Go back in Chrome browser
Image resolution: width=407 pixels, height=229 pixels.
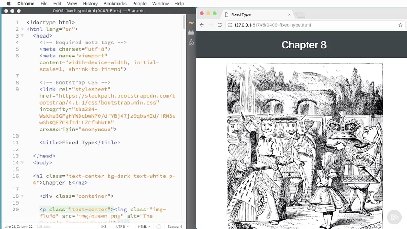202,25
